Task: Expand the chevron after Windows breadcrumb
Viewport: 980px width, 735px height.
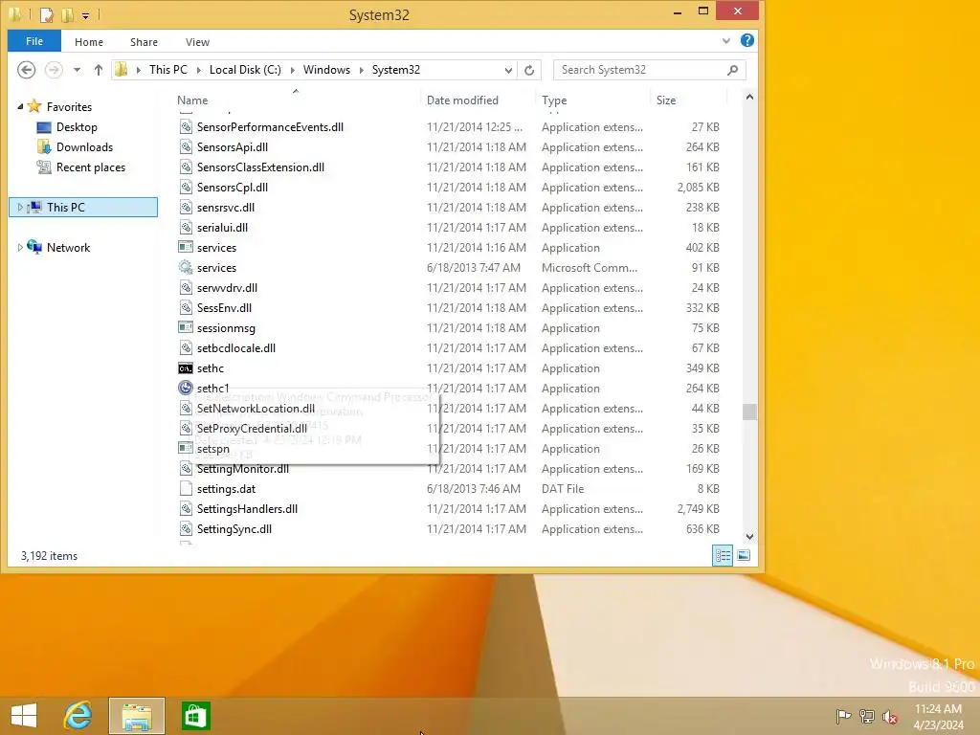Action: (361, 70)
